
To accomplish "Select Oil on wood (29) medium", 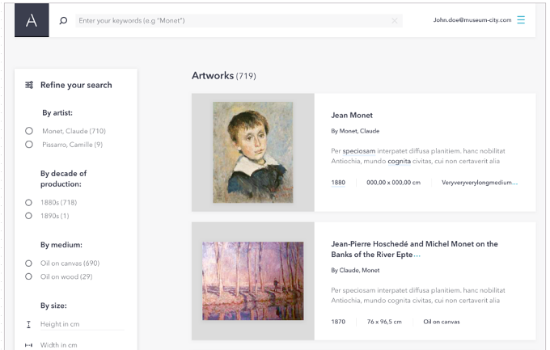I will click(x=29, y=276).
